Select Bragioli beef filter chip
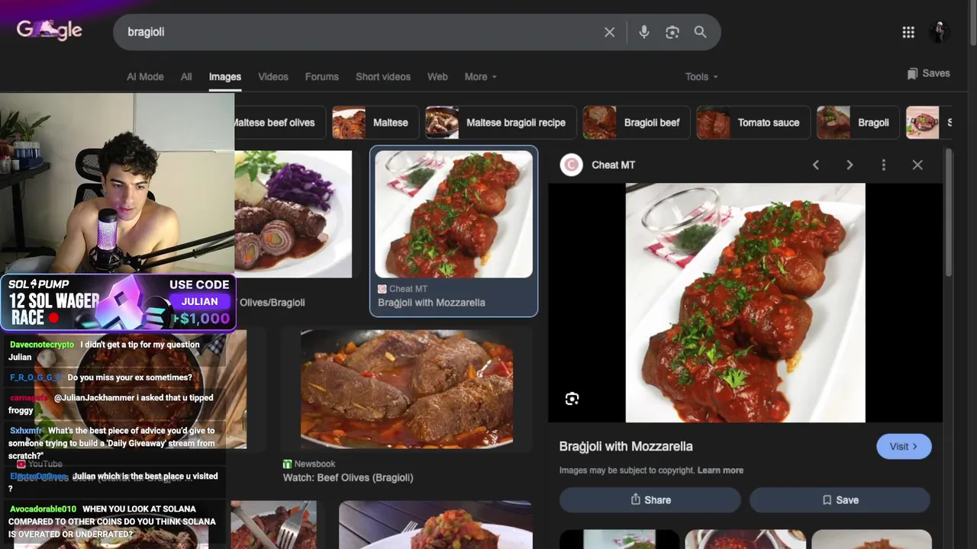 [x=636, y=122]
